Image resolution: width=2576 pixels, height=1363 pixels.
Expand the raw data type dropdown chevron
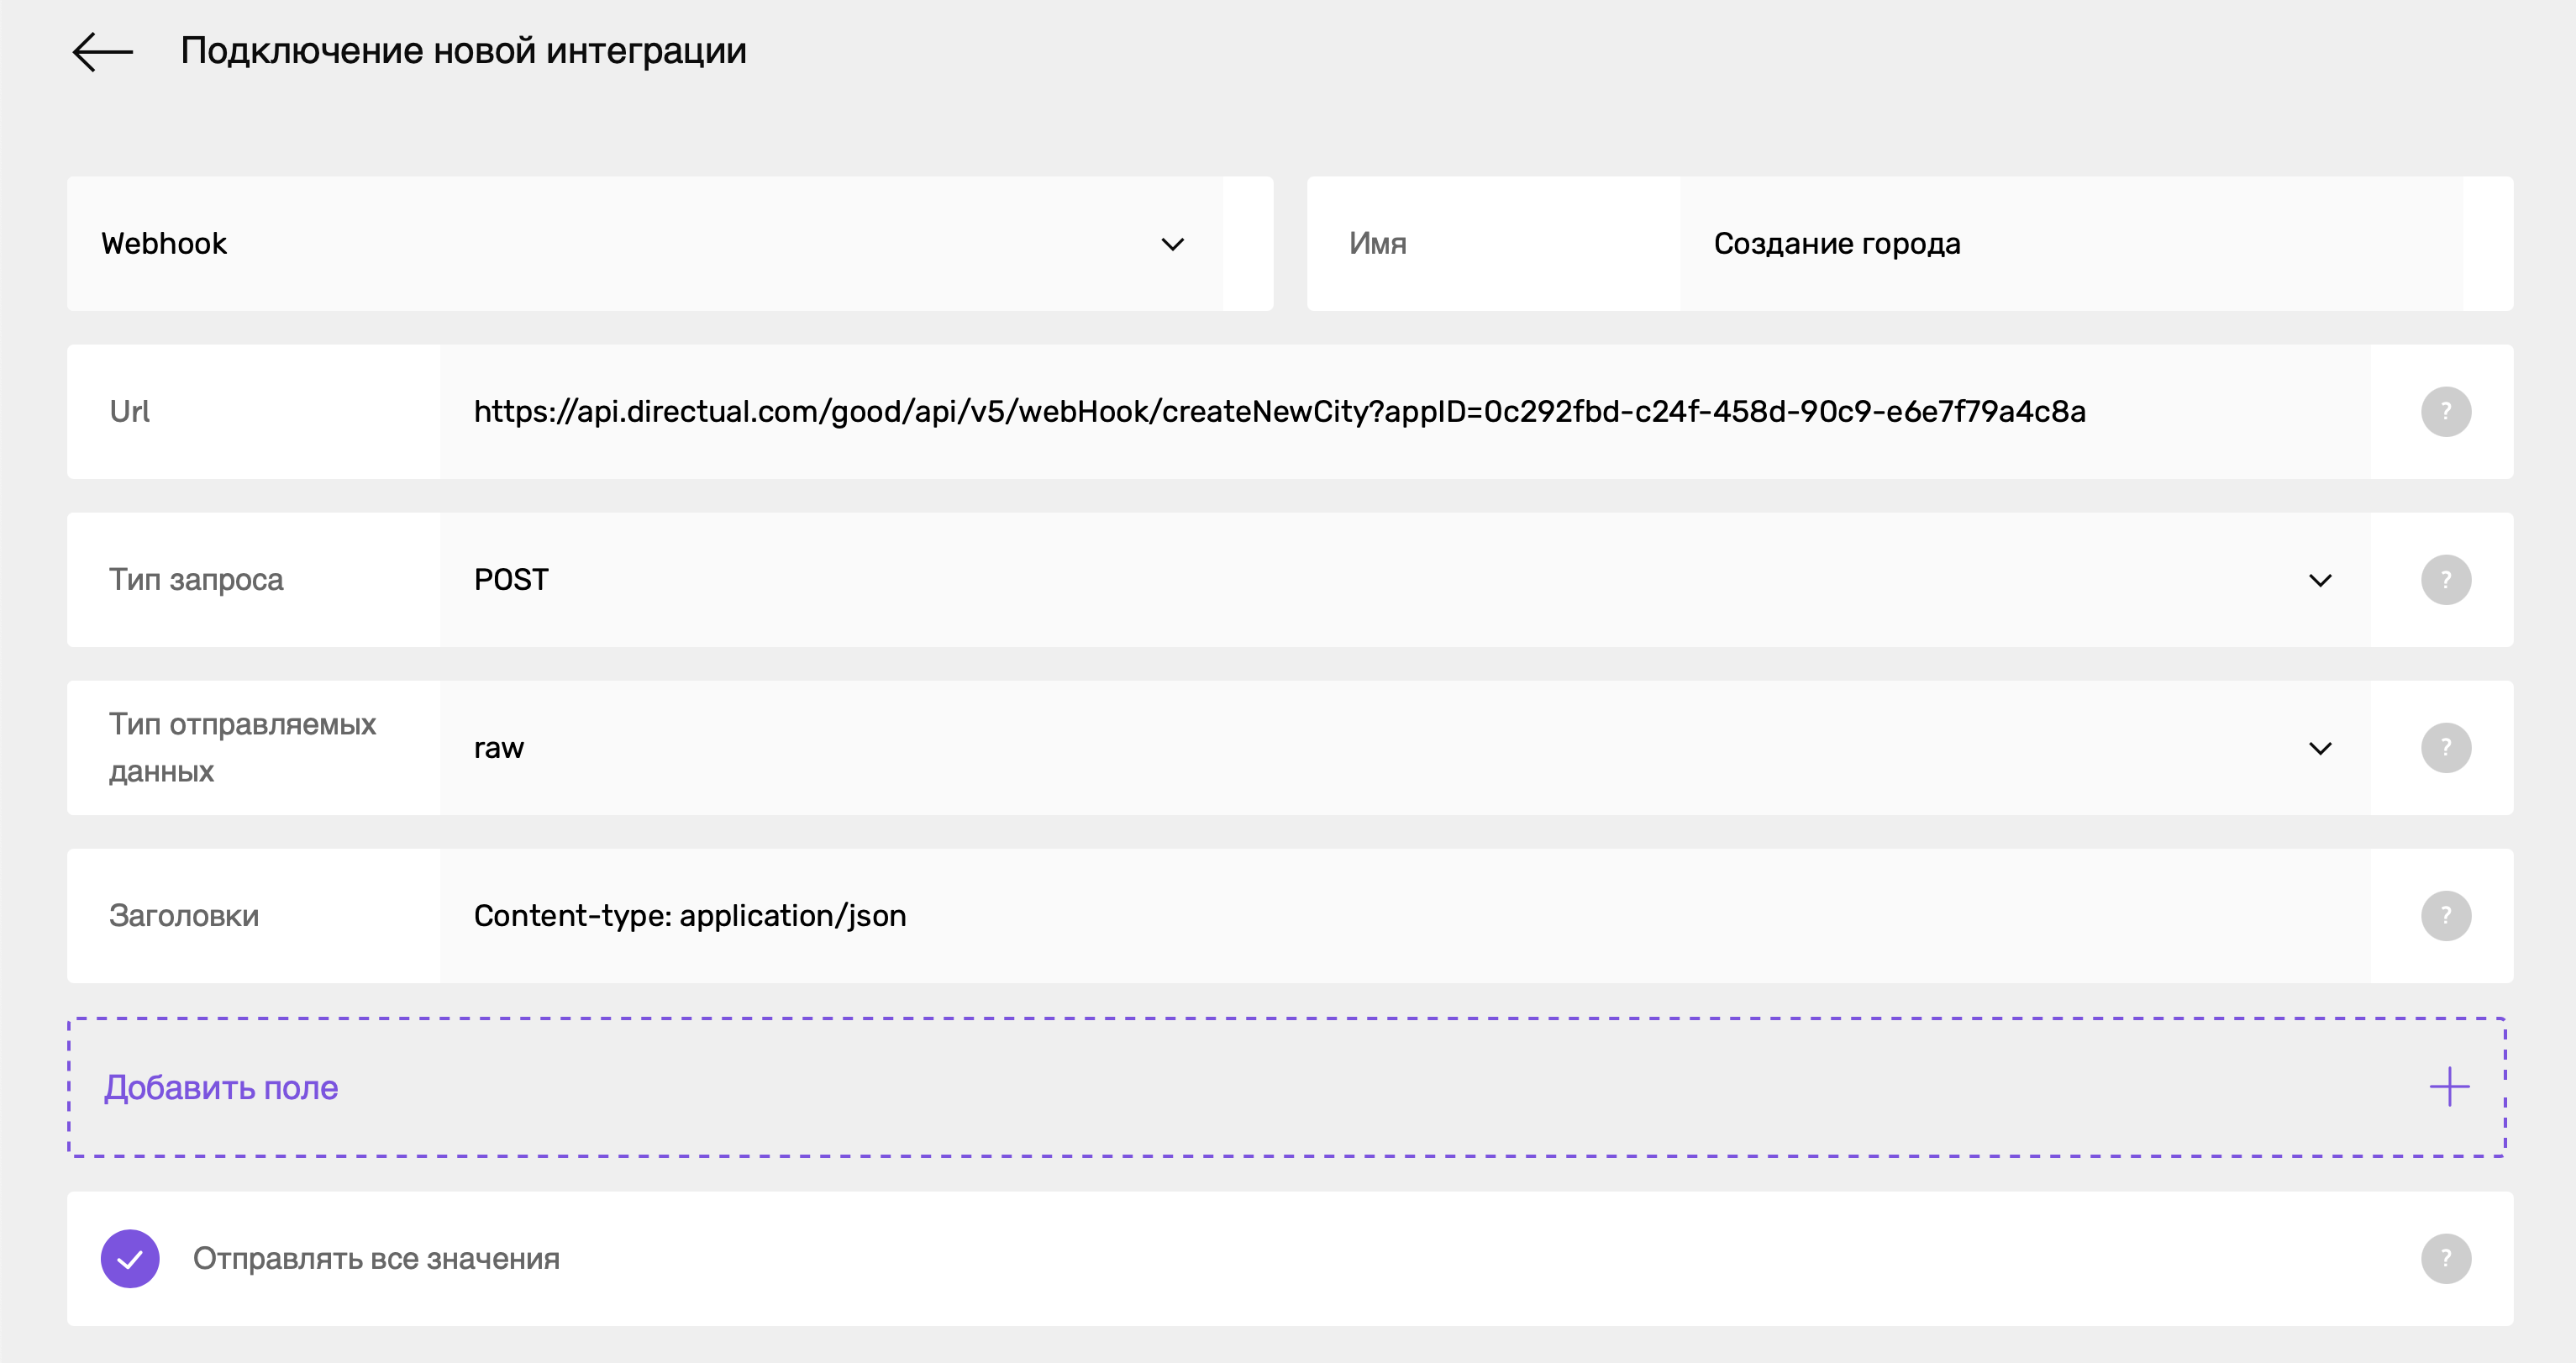pos(2320,748)
